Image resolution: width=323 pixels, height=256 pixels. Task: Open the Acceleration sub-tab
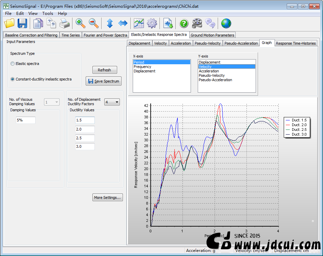coord(181,43)
